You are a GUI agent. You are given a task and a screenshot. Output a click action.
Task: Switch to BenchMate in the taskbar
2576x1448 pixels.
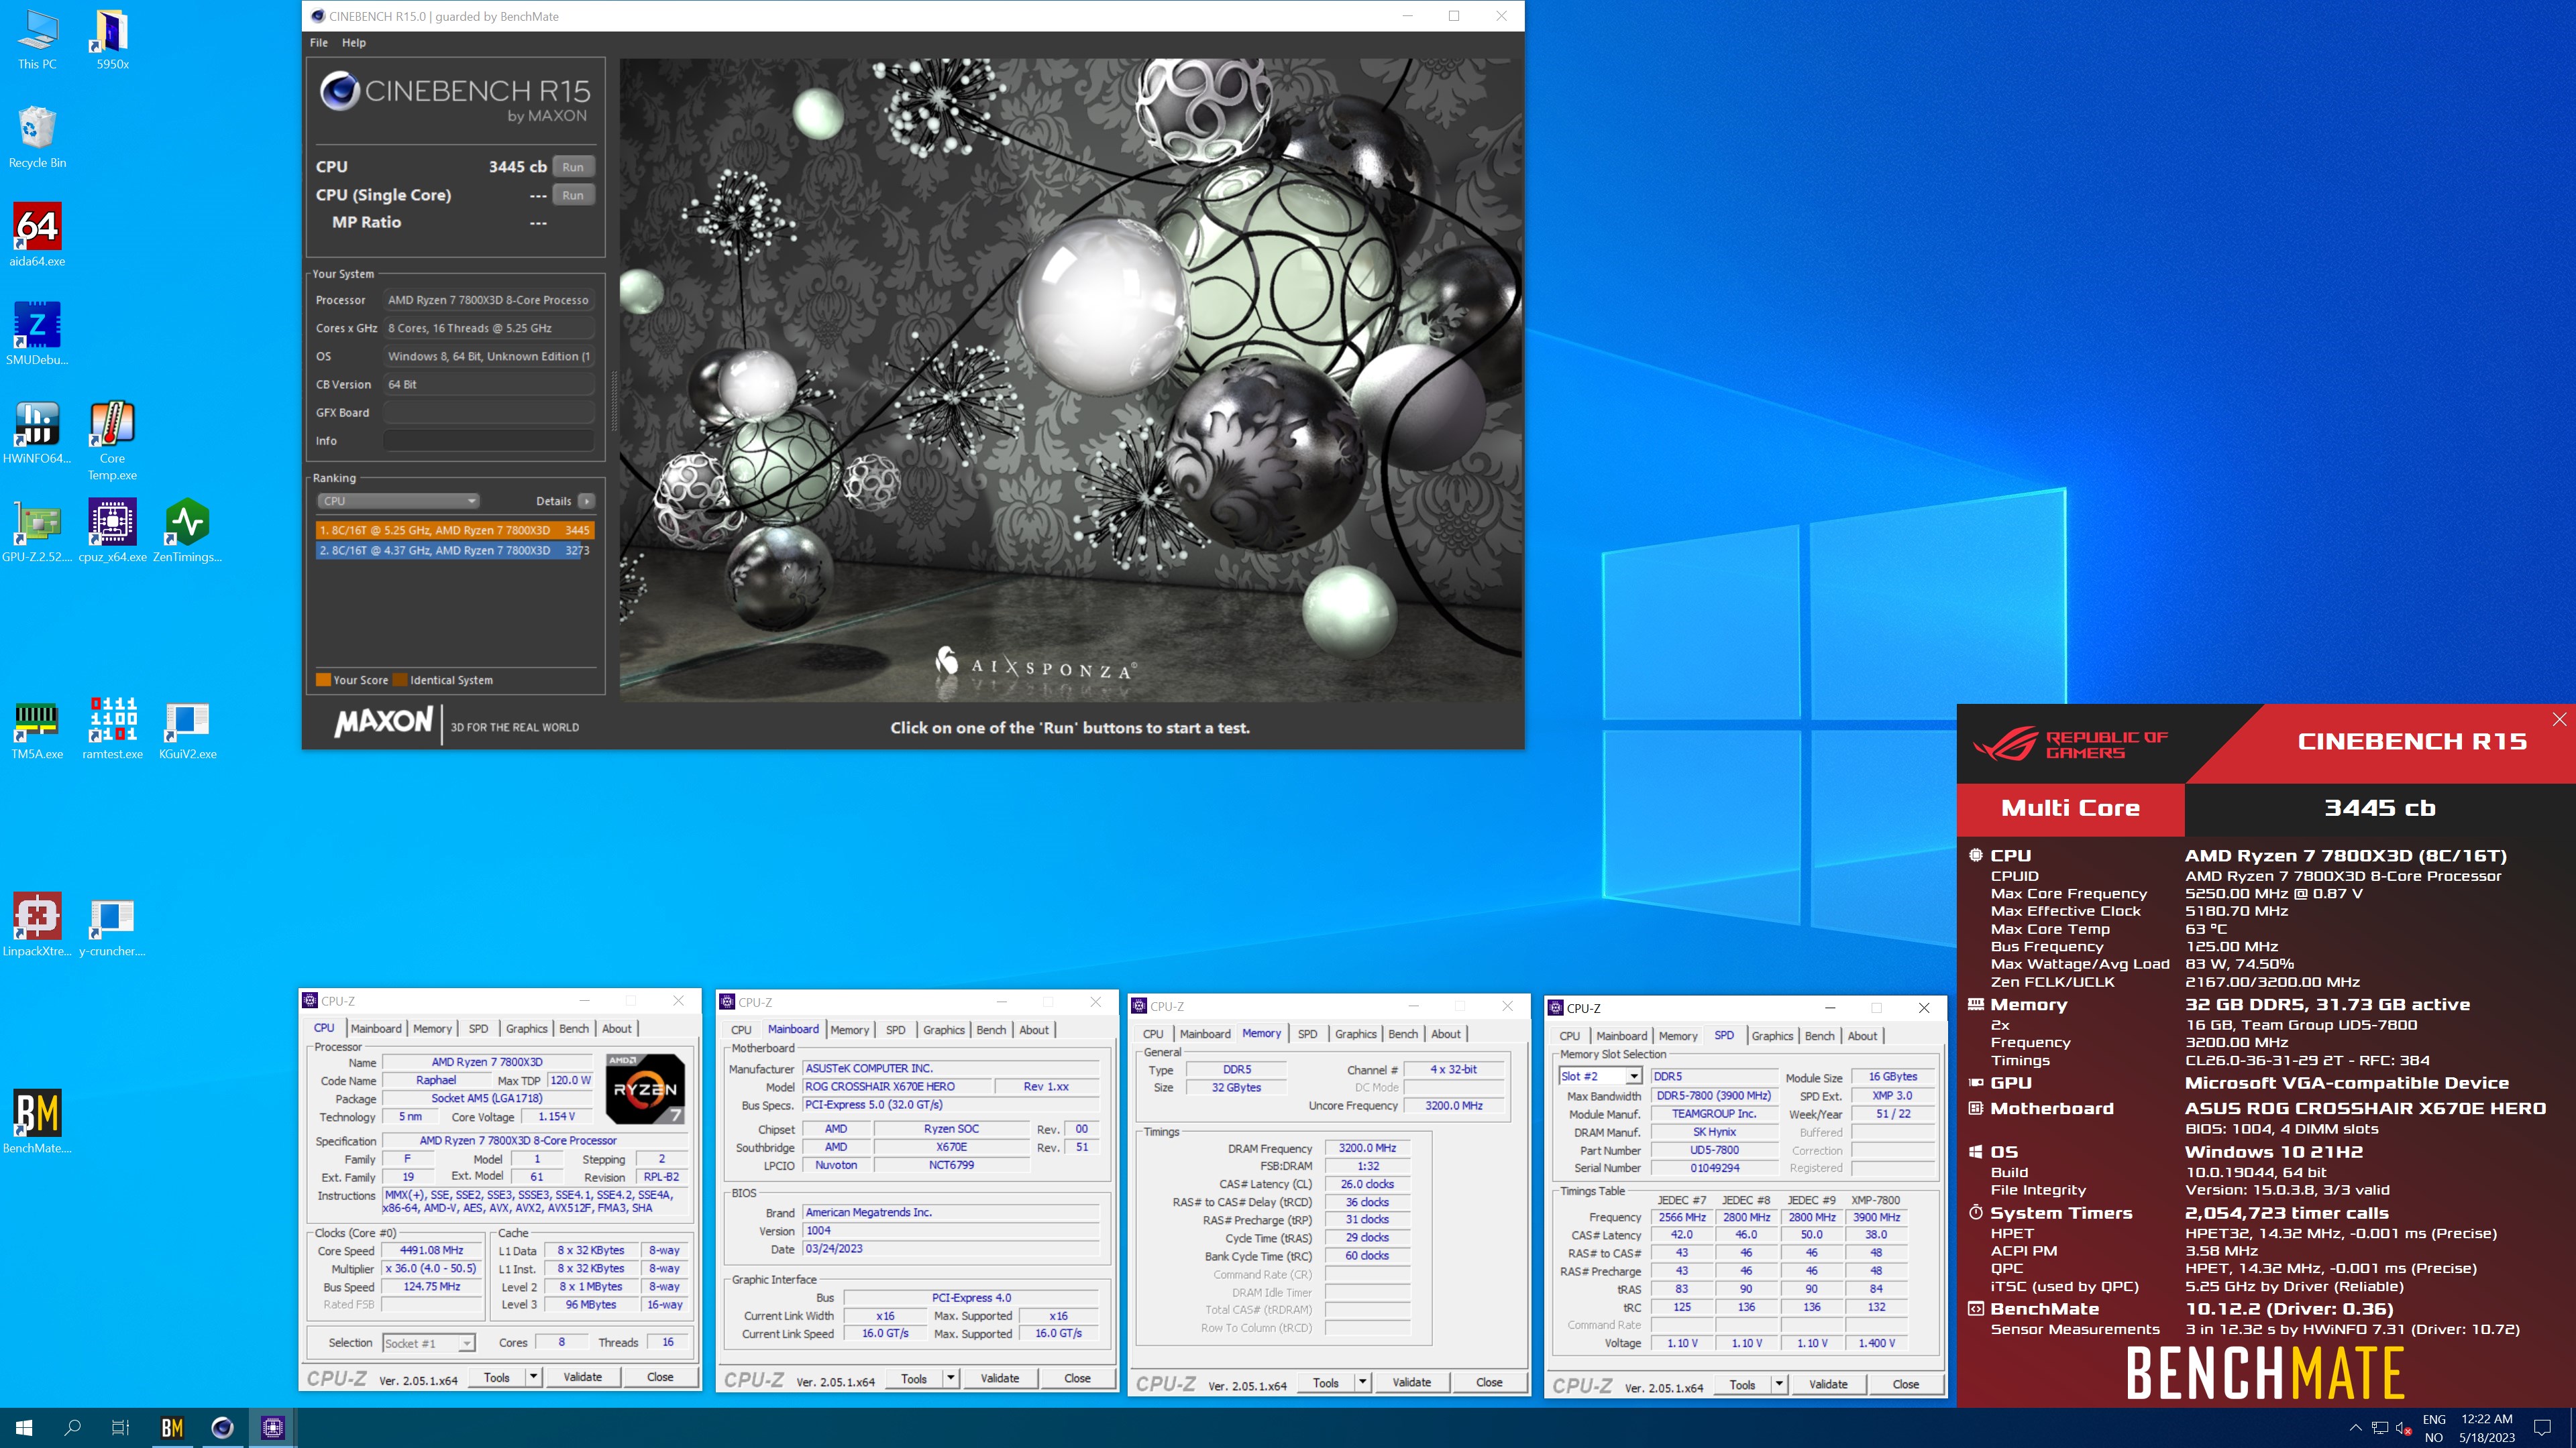[172, 1428]
